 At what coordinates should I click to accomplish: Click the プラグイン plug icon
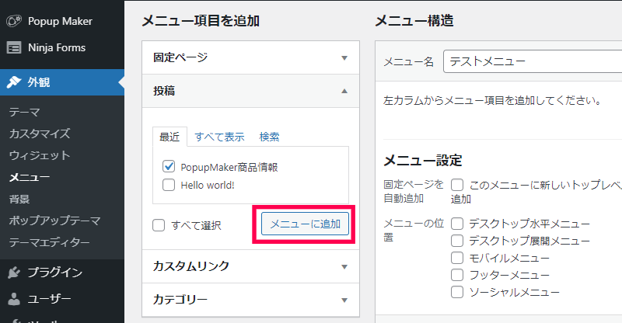(x=14, y=273)
